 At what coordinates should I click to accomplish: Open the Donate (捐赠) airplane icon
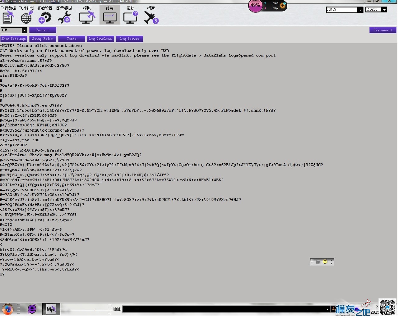(x=151, y=15)
